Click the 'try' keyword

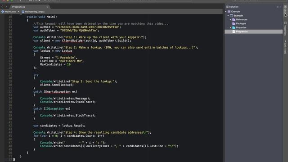(x=36, y=75)
